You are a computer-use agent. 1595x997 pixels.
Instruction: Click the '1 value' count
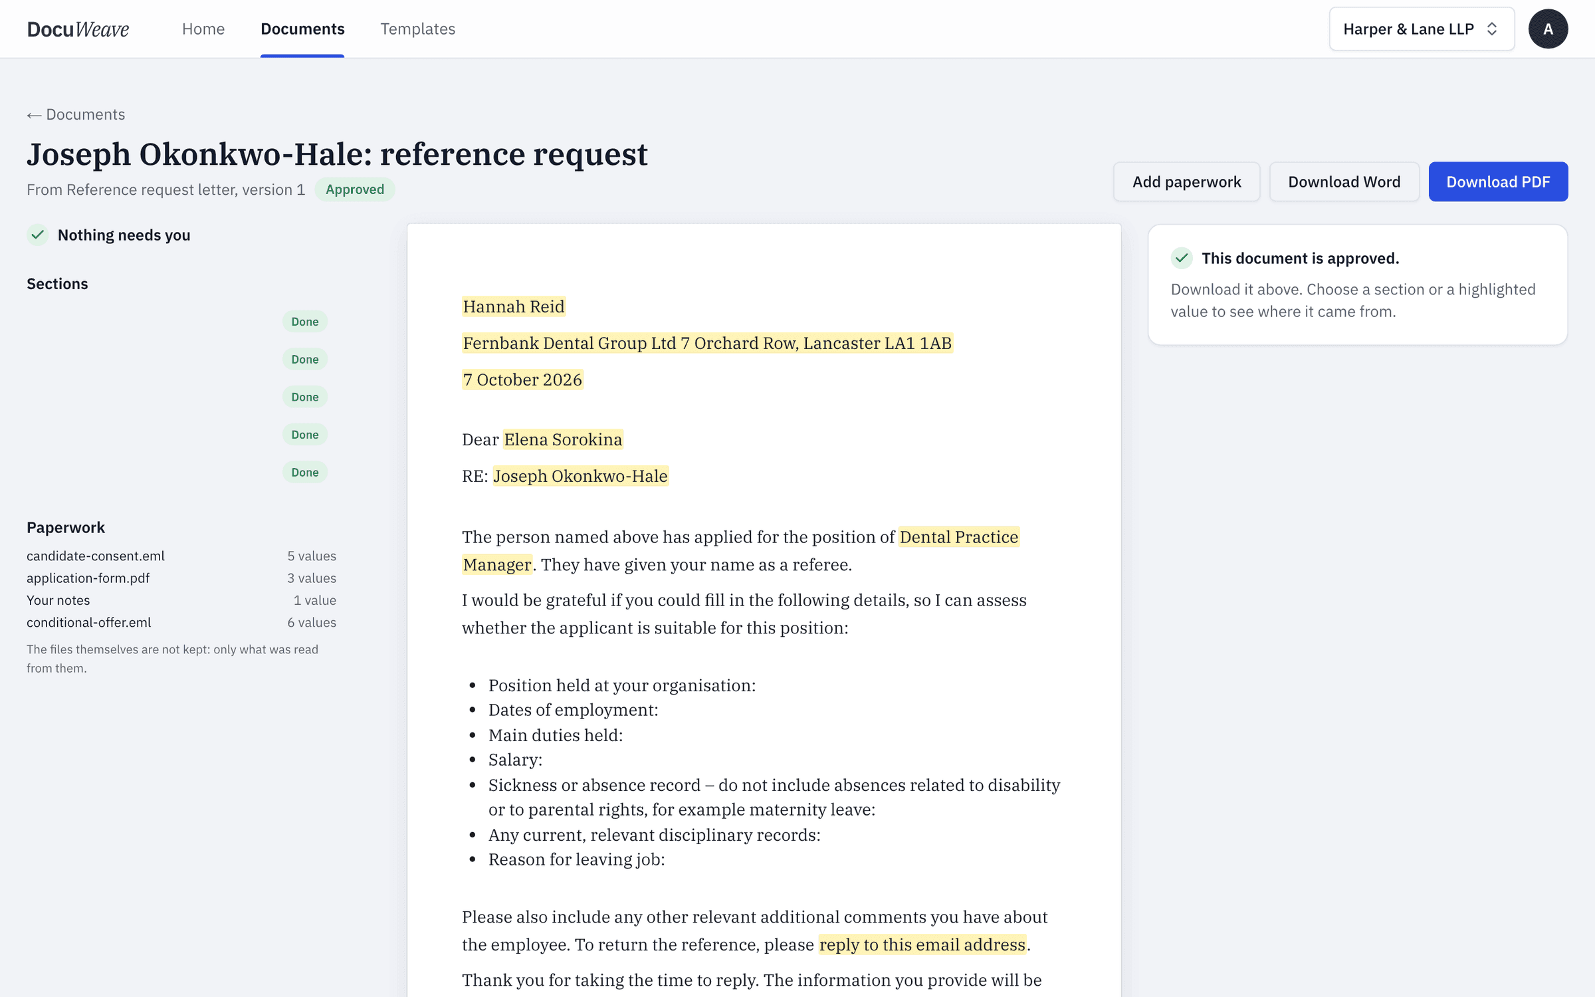pyautogui.click(x=315, y=600)
